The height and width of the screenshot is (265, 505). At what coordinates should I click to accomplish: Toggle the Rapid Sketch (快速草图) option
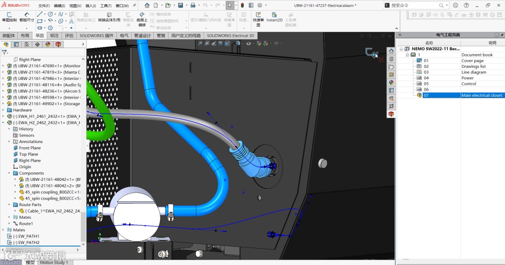[258, 17]
